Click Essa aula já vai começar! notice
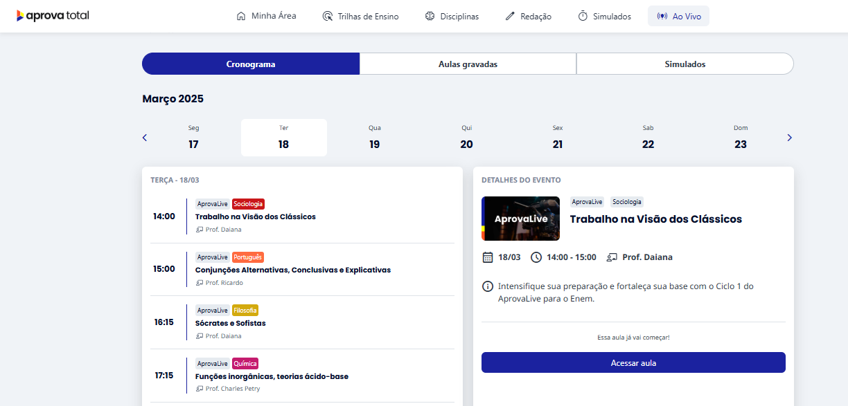 [x=633, y=338]
